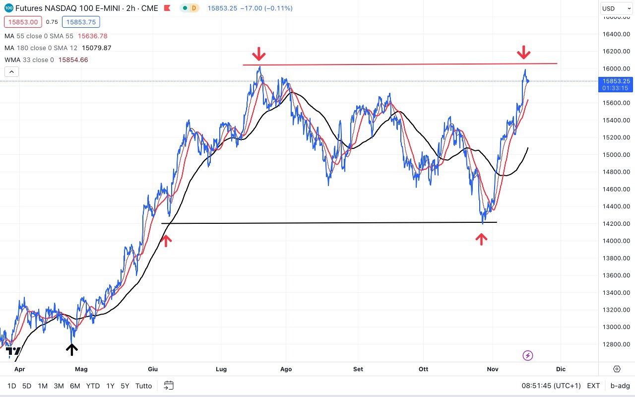The height and width of the screenshot is (397, 635).
Task: Select the MA 180 close indicator legend
Action: coord(41,48)
